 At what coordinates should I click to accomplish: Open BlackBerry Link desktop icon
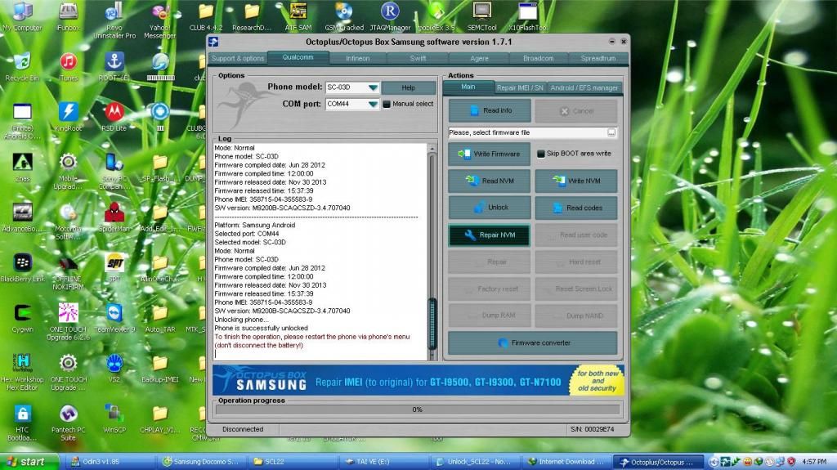click(22, 268)
